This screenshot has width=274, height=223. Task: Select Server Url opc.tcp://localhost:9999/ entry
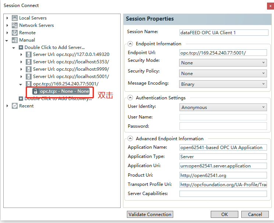[x=71, y=69]
